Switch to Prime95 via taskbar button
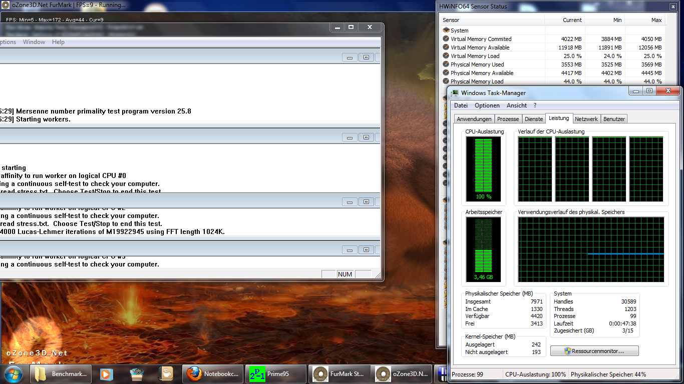The width and height of the screenshot is (684, 384). [x=276, y=374]
